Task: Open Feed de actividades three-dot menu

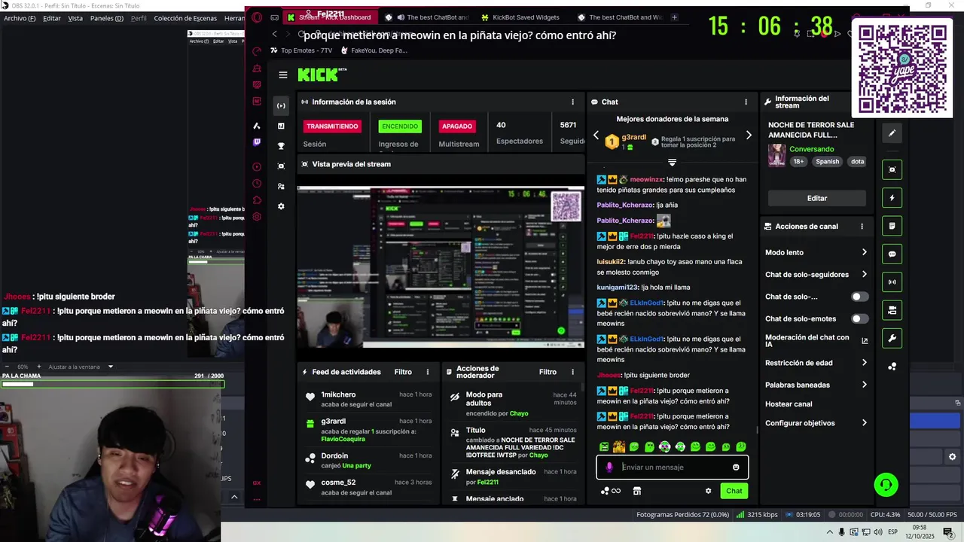Action: [x=428, y=372]
